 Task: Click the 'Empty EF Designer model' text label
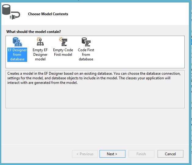pos(40,55)
